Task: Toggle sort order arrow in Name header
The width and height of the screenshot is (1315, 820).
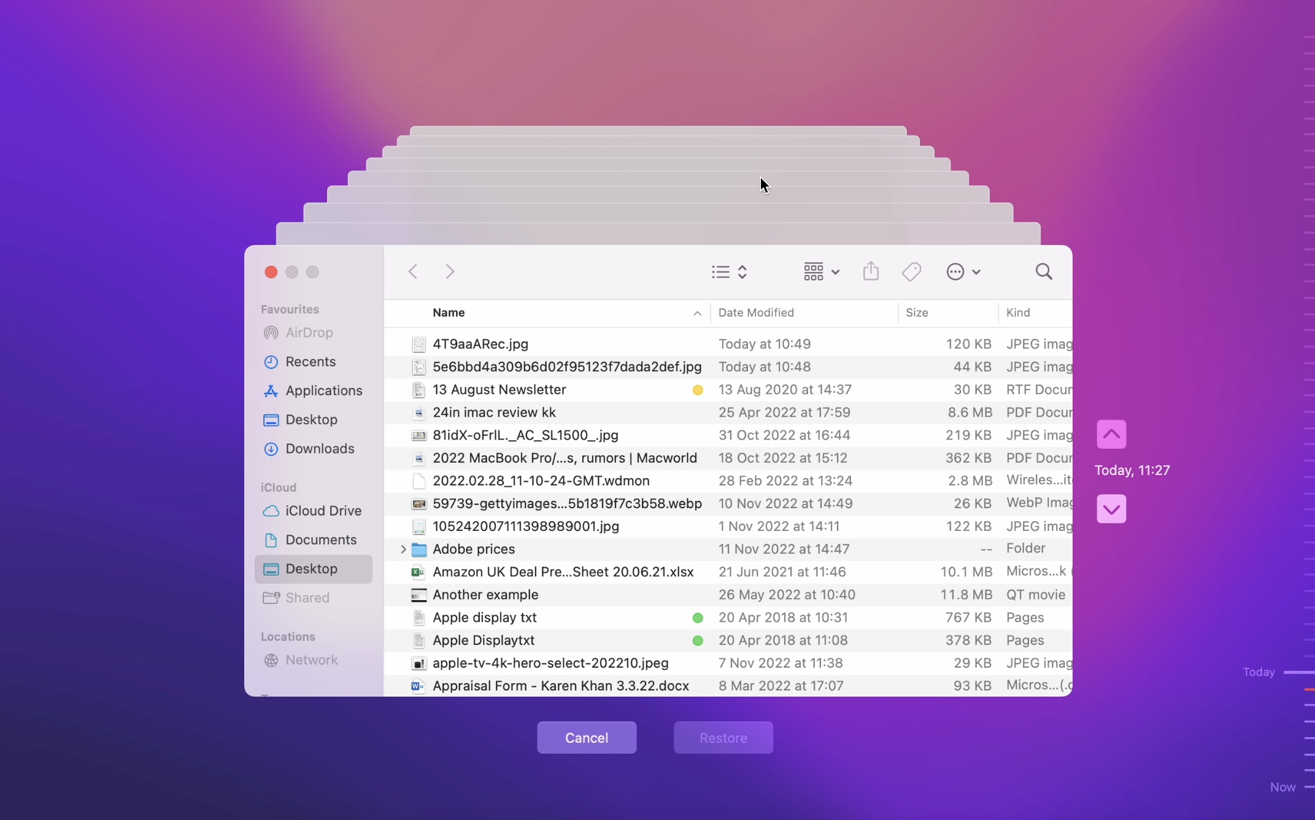Action: (x=697, y=313)
